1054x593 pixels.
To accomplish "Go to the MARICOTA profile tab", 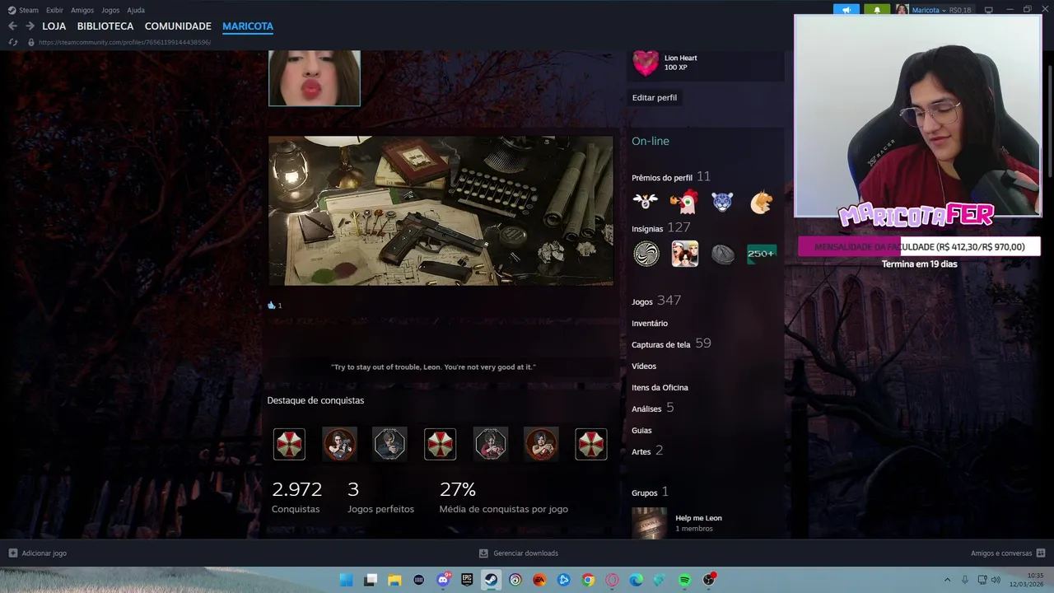I will tap(248, 26).
